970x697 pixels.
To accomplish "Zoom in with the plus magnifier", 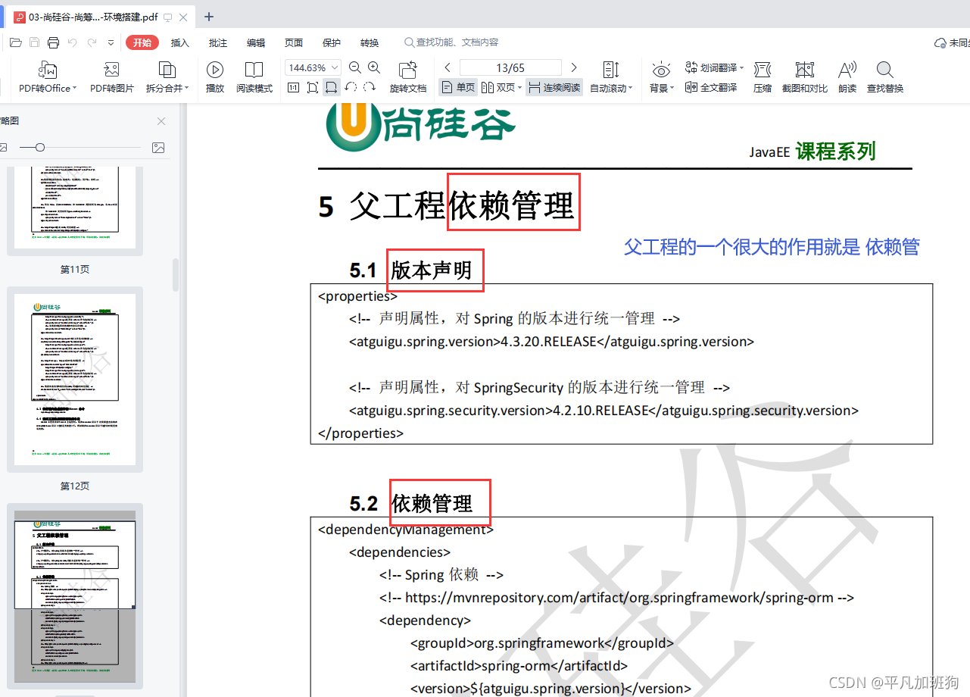I will click(373, 67).
